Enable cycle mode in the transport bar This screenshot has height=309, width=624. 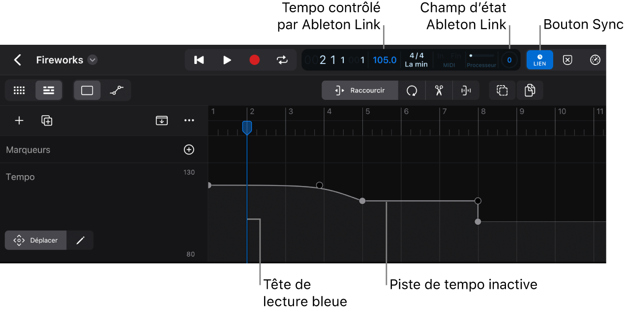(x=282, y=60)
